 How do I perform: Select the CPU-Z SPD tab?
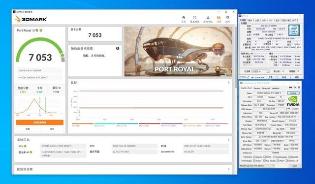[x=270, y=20]
